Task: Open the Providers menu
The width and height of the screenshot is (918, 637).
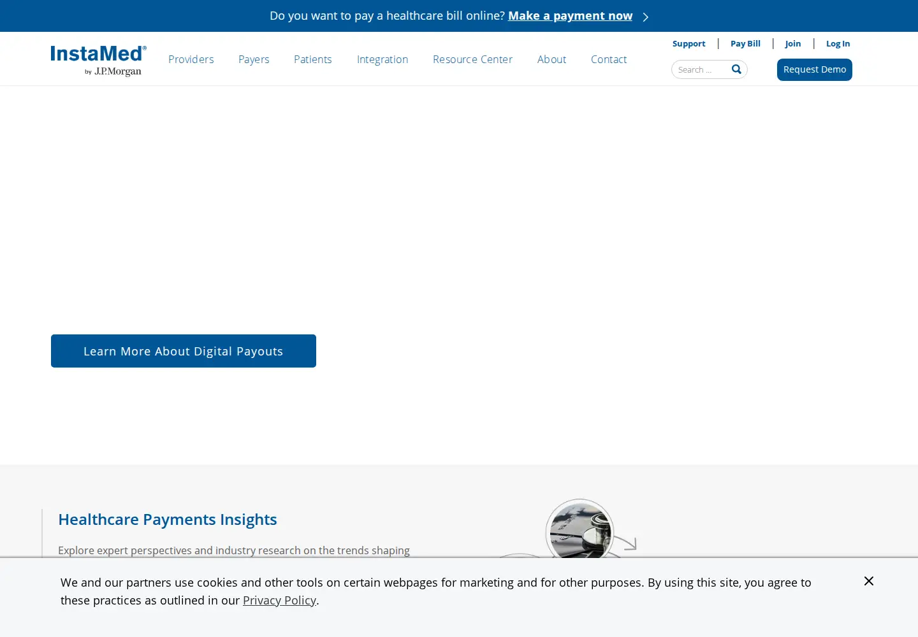Action: [191, 59]
